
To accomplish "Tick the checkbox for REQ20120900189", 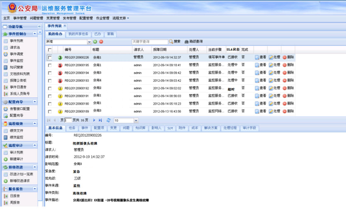I will click(x=50, y=112).
